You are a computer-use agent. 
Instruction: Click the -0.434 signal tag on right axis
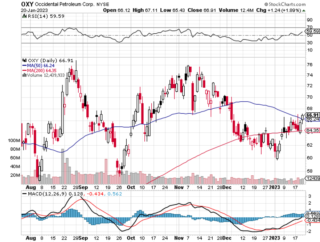point(313,220)
